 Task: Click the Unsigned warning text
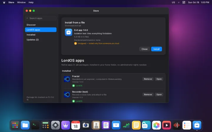click(98, 43)
